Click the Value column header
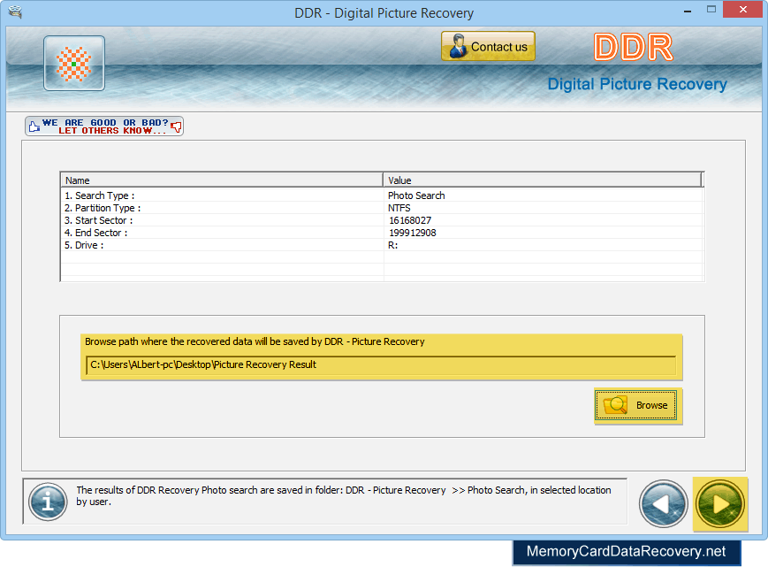 pyautogui.click(x=543, y=180)
